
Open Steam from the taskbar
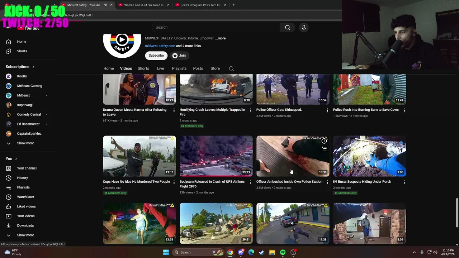coord(262,252)
